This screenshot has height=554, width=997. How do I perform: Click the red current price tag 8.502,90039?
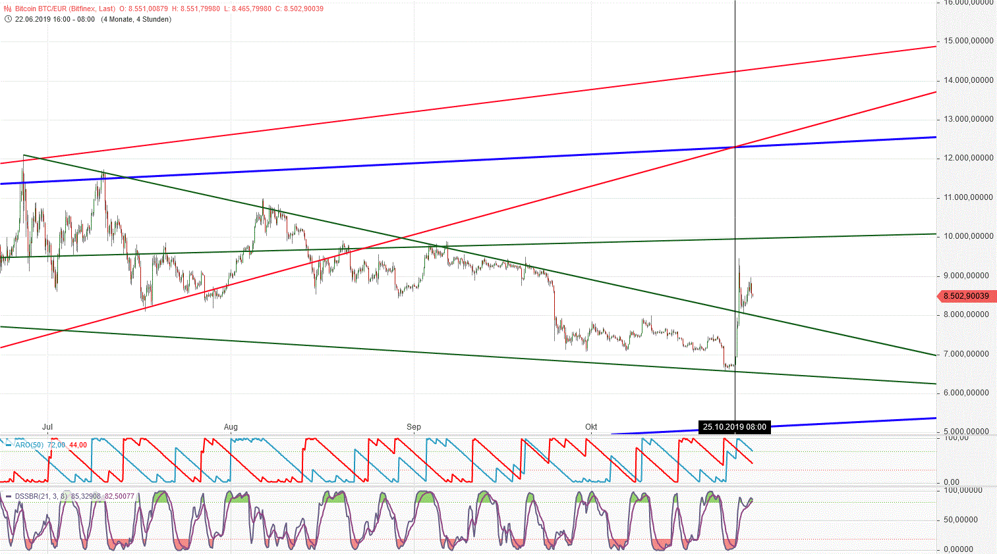coord(966,296)
